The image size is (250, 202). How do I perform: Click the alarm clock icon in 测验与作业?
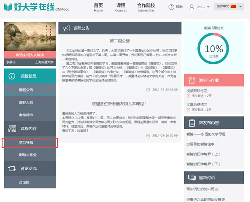point(192,80)
